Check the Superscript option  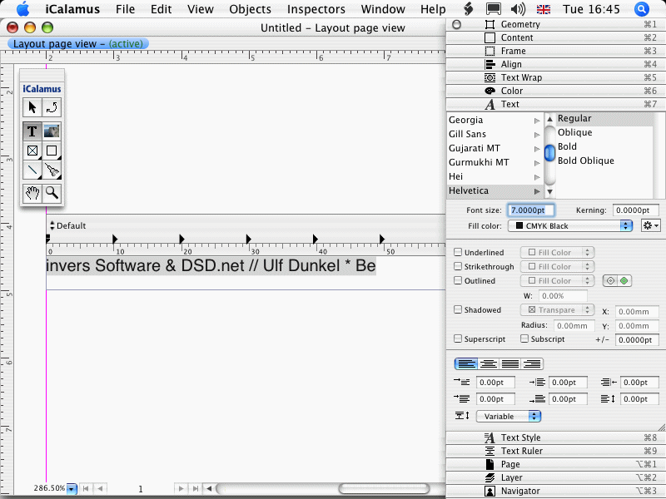point(458,339)
